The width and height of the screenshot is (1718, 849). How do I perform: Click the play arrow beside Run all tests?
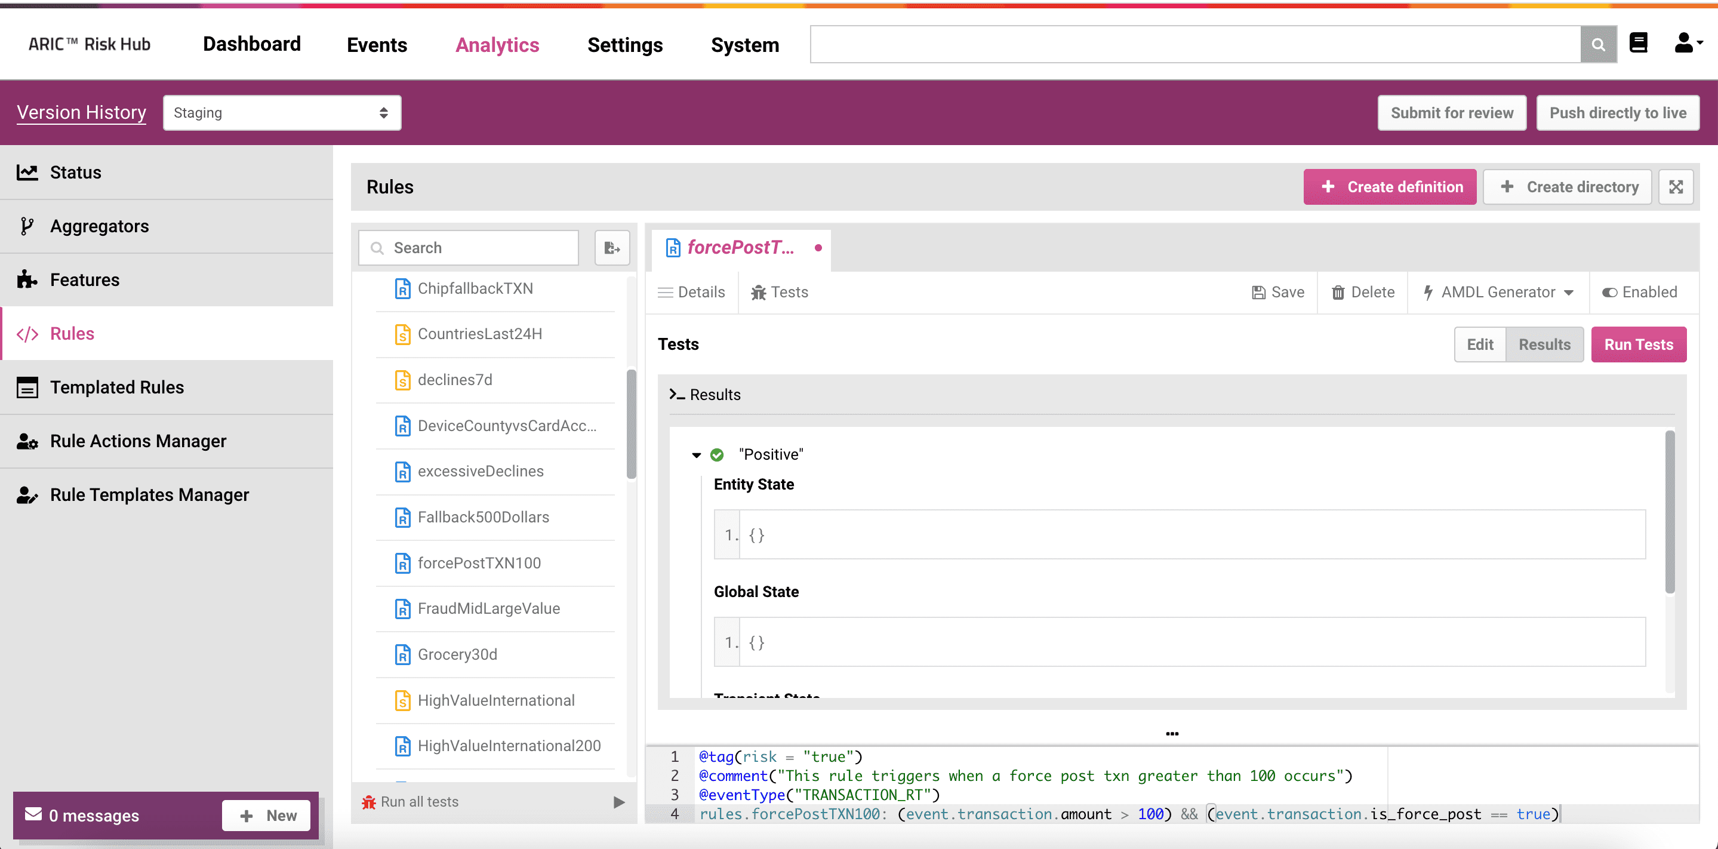(x=619, y=802)
